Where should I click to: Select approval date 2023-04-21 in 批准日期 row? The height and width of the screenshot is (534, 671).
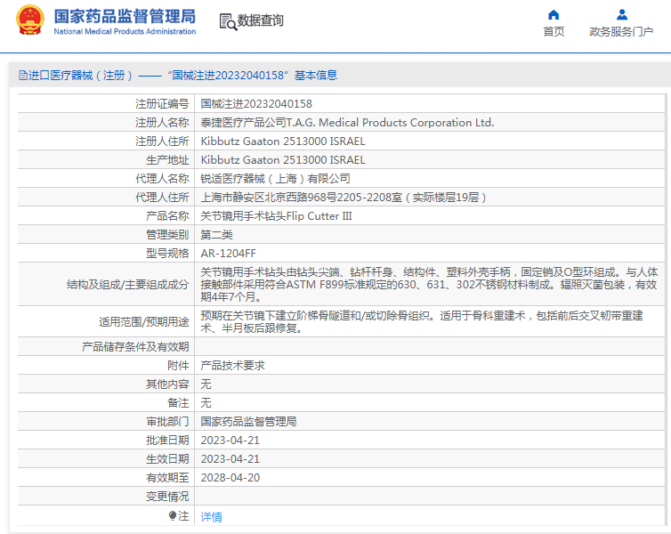[230, 441]
